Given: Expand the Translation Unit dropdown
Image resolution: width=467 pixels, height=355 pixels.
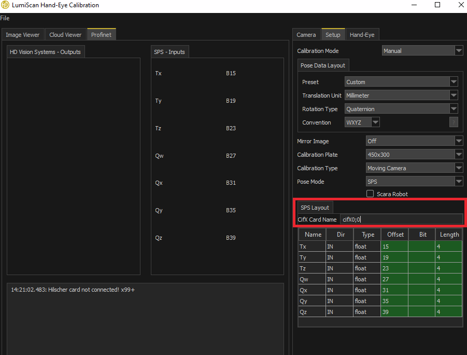Looking at the screenshot, I should (x=401, y=95).
